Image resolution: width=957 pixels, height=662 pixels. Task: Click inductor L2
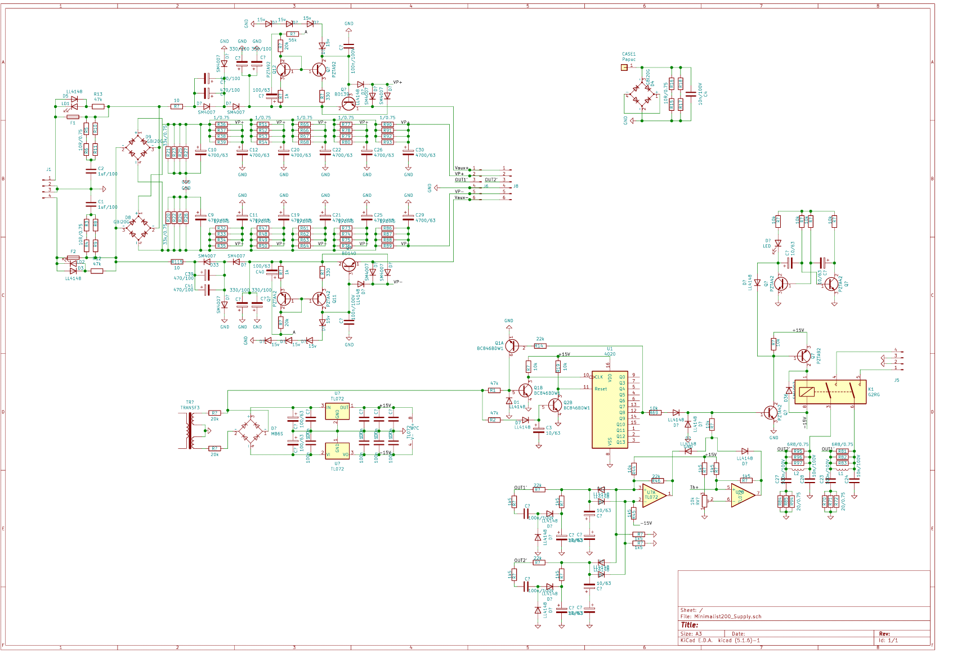[797, 469]
